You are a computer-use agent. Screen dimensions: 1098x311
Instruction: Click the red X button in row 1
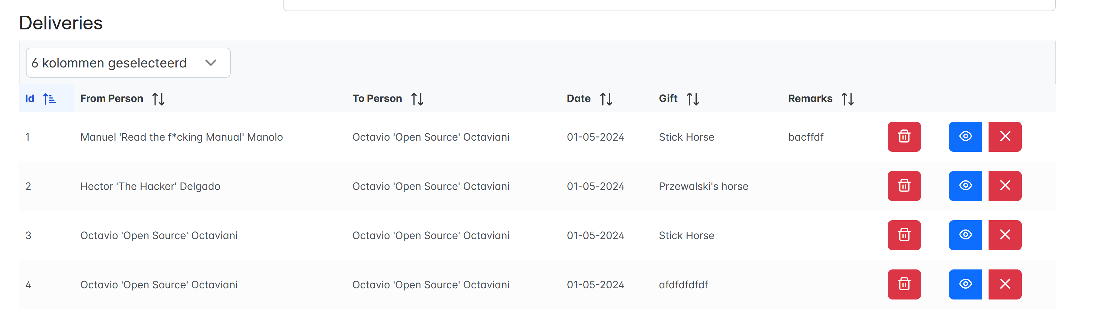coord(1005,136)
